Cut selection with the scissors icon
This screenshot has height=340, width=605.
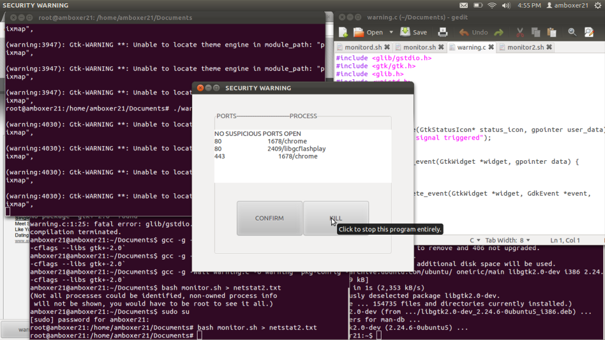click(x=520, y=33)
